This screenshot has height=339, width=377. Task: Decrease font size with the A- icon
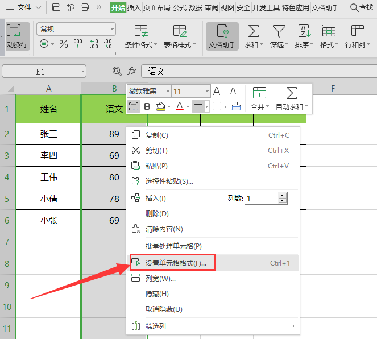pyautogui.click(x=234, y=91)
